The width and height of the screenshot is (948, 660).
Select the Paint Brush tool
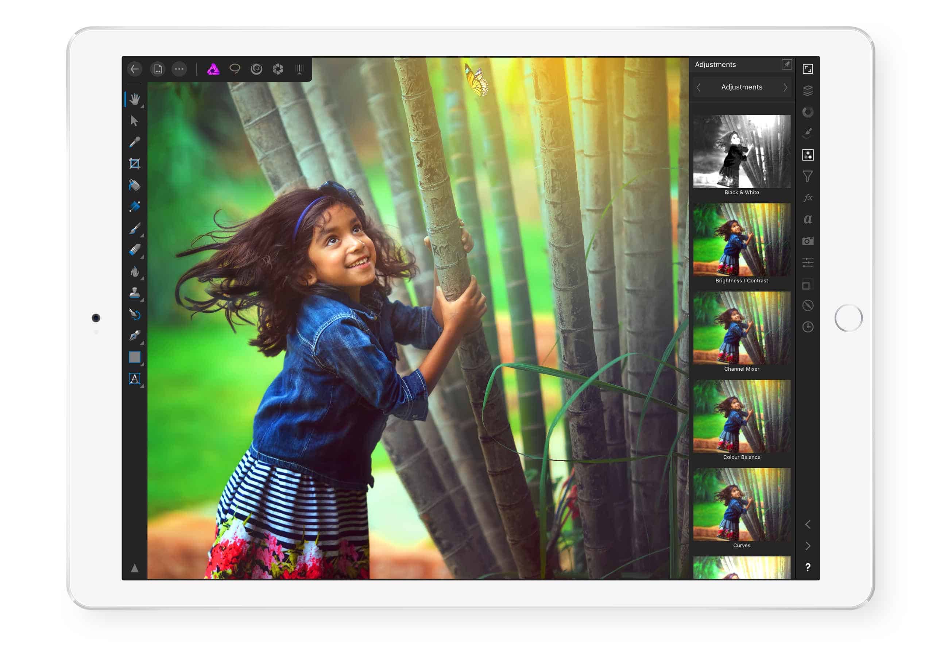pos(135,228)
